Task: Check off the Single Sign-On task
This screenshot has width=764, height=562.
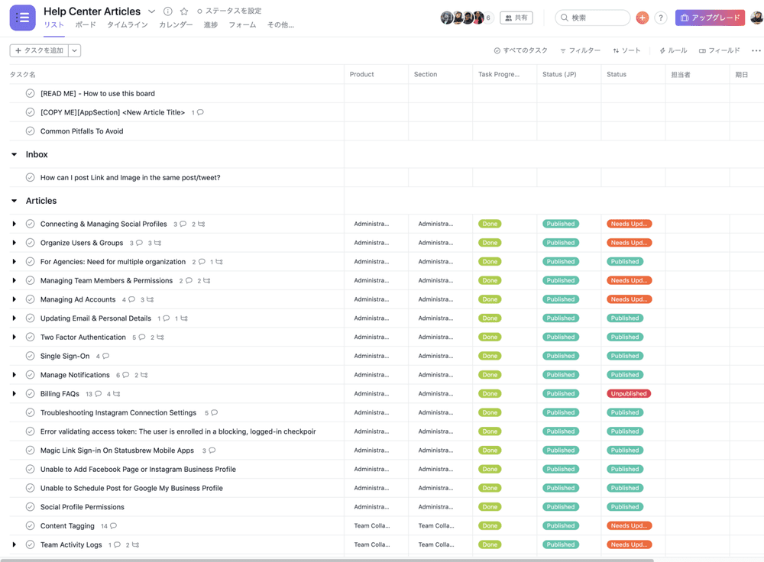Action: tap(31, 356)
